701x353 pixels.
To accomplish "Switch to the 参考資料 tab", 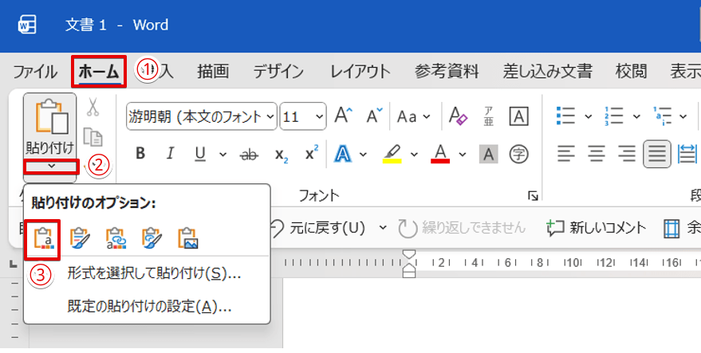I will 446,72.
